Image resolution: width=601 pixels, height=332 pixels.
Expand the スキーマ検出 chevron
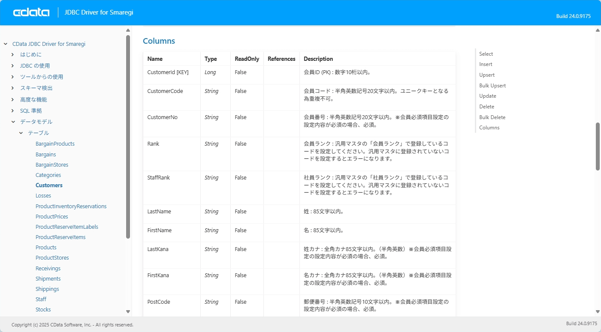tap(13, 88)
